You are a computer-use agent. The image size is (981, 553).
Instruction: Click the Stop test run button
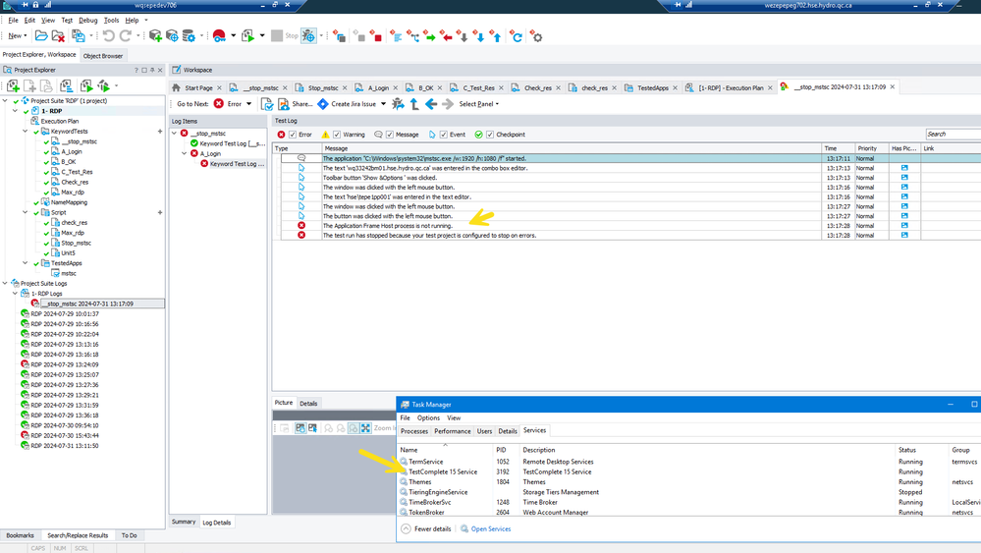click(284, 36)
